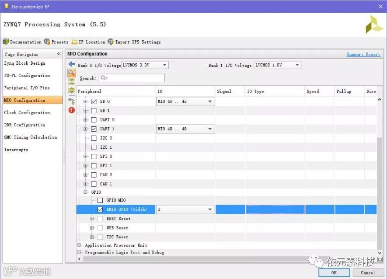
Task: Expand the USB Reset node
Action: tap(92, 228)
